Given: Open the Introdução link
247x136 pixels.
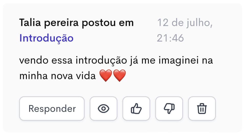Looking at the screenshot, I should click(x=46, y=38).
